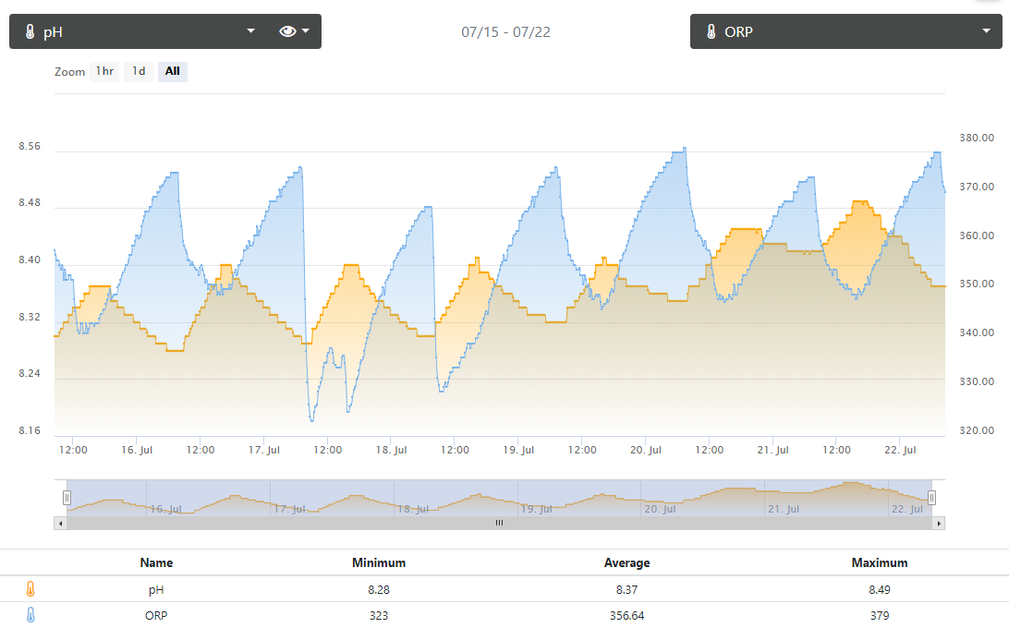Click ORP average value 356.64
The image size is (1009, 640).
[x=626, y=616]
